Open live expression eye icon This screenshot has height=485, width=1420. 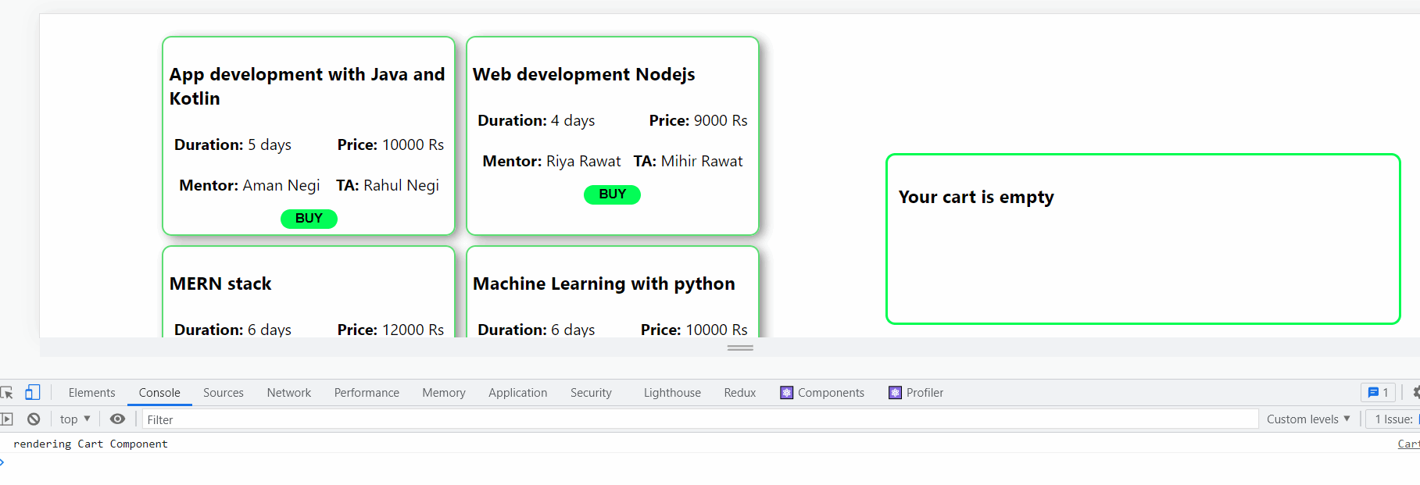tap(117, 419)
